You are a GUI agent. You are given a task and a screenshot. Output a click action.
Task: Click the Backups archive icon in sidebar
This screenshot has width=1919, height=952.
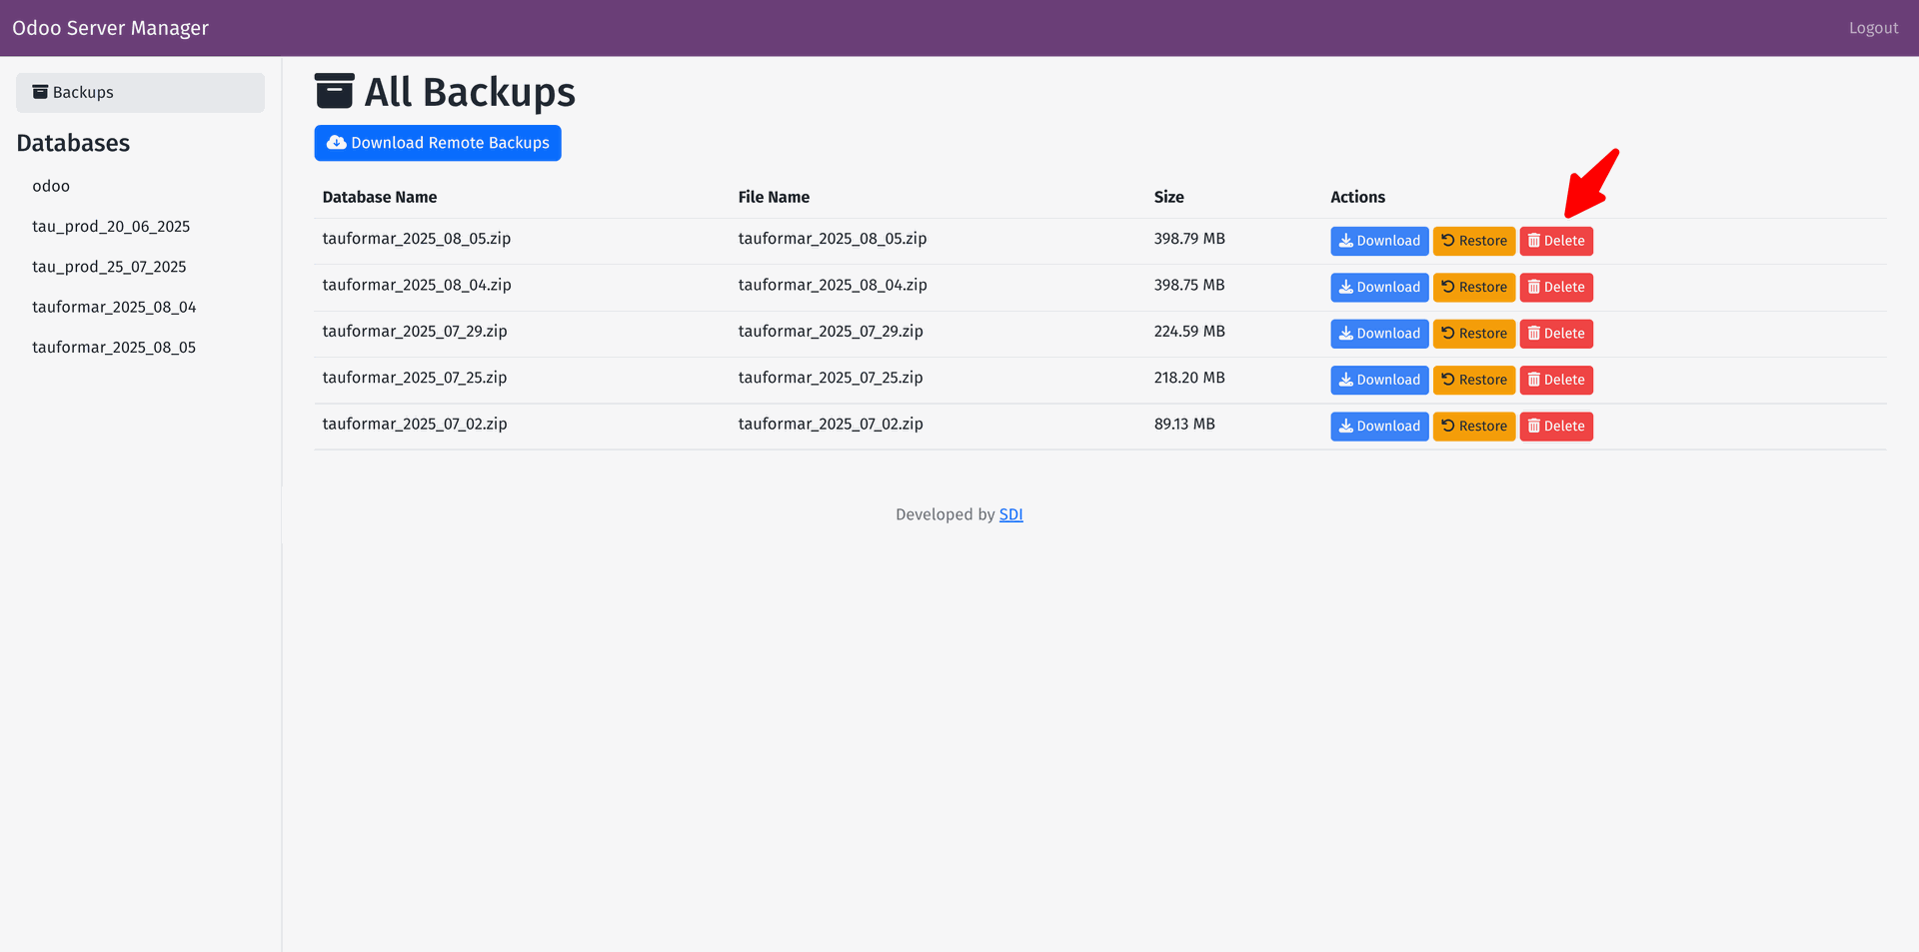(40, 92)
